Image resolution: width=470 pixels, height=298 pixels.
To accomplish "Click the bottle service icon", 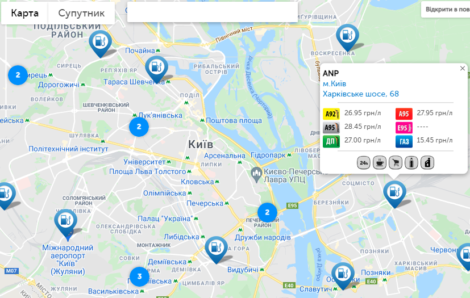I will (x=411, y=163).
